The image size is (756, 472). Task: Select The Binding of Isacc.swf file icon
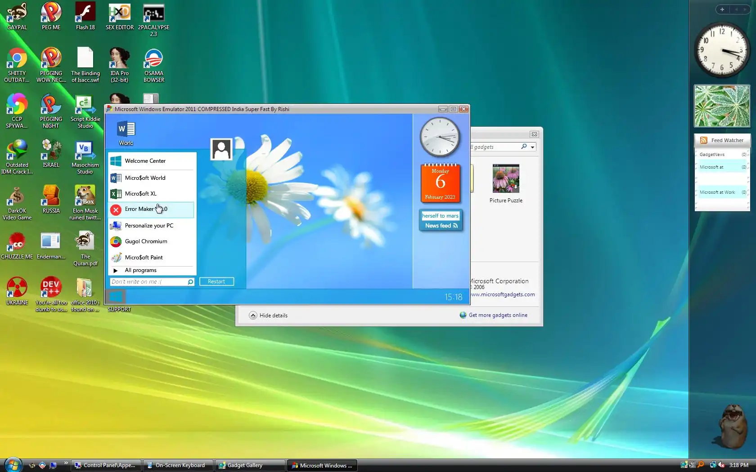(x=85, y=65)
